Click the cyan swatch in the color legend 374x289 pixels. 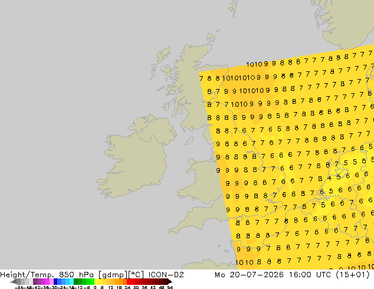coord(71,281)
